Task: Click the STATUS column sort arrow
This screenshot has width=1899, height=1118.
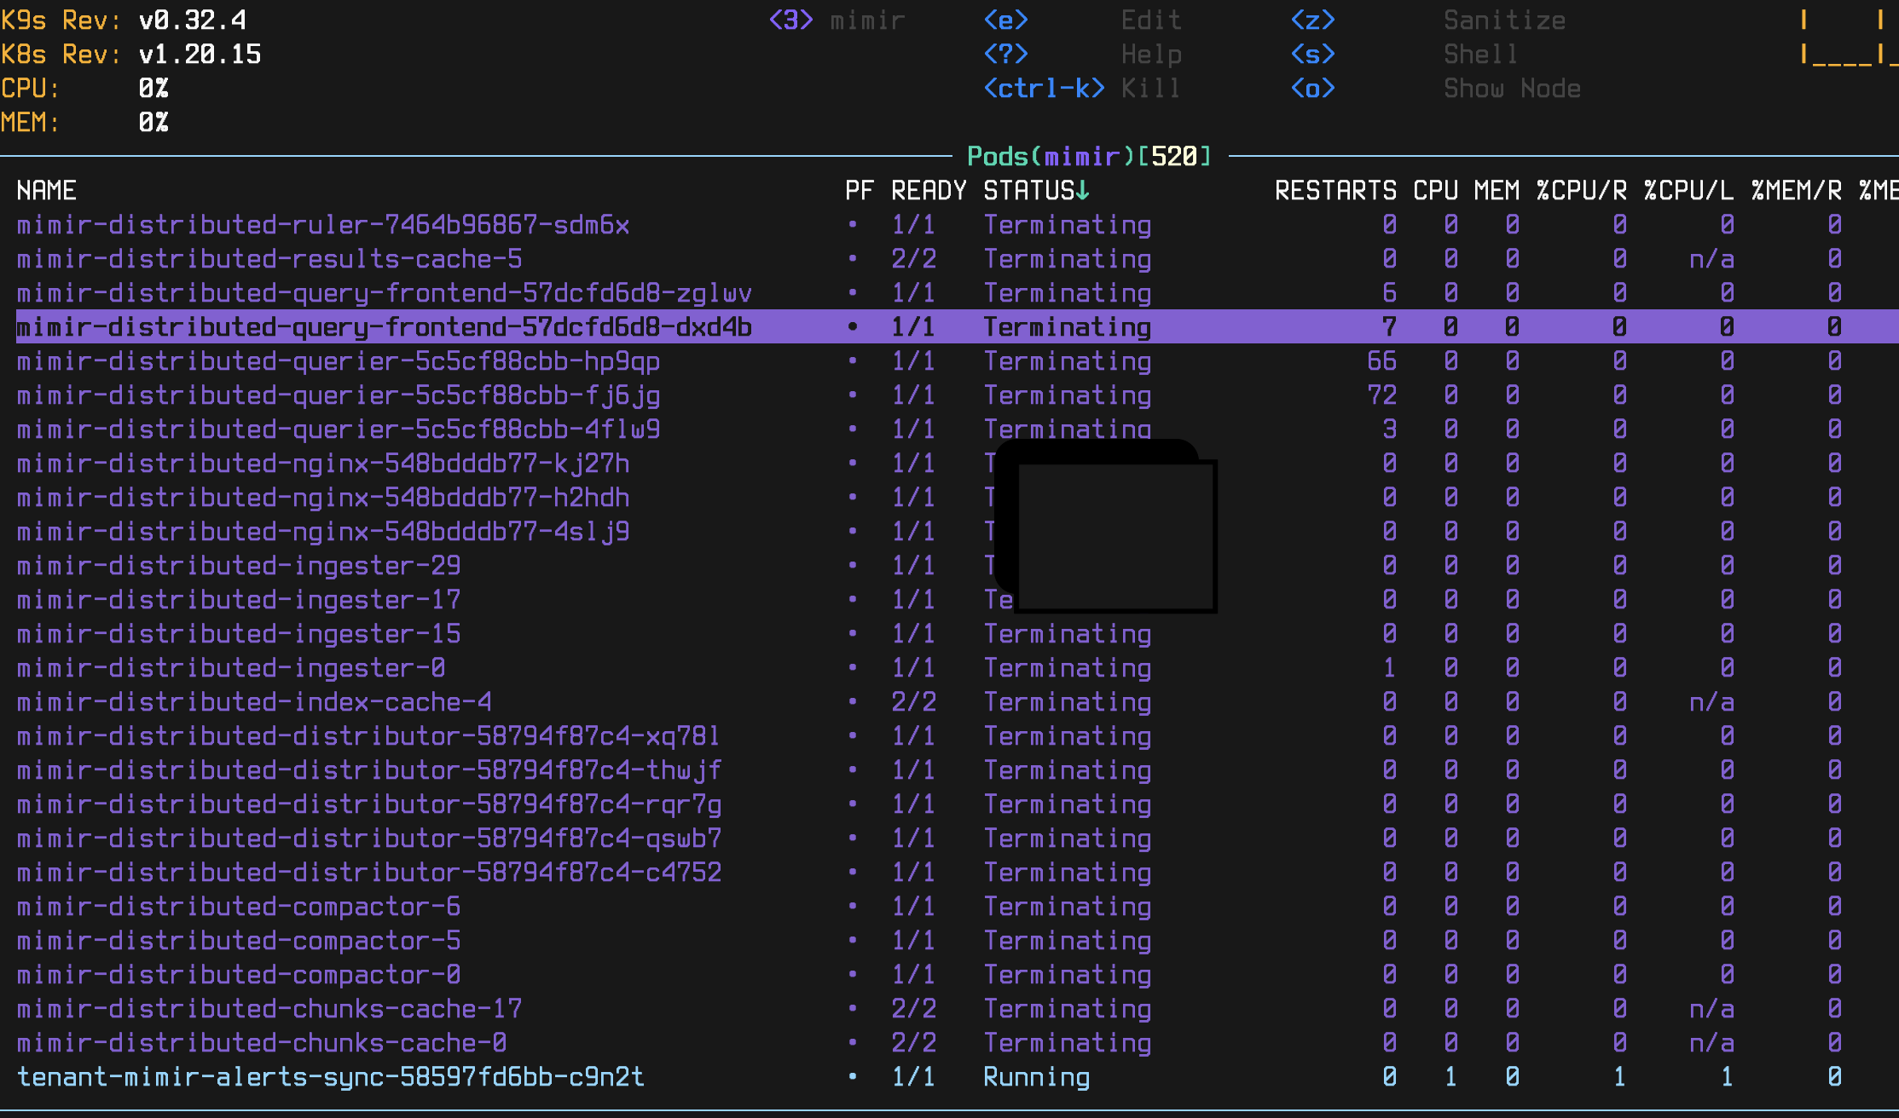Action: pyautogui.click(x=1082, y=191)
